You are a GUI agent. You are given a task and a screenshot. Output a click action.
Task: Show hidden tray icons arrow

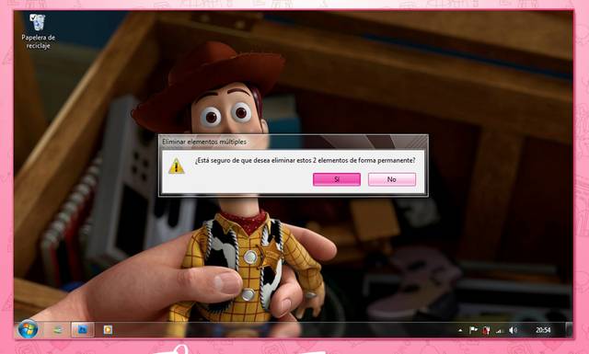[460, 330]
